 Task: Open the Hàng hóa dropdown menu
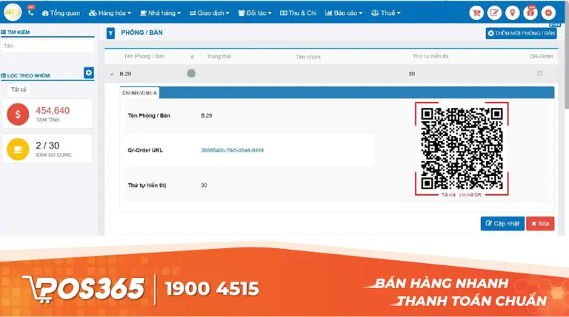coord(110,13)
